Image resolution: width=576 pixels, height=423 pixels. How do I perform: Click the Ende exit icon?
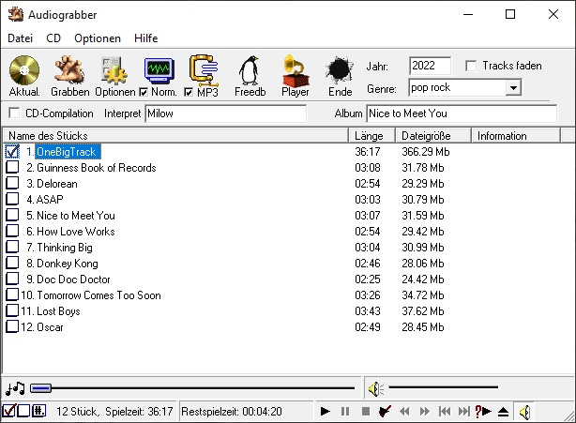tap(340, 70)
